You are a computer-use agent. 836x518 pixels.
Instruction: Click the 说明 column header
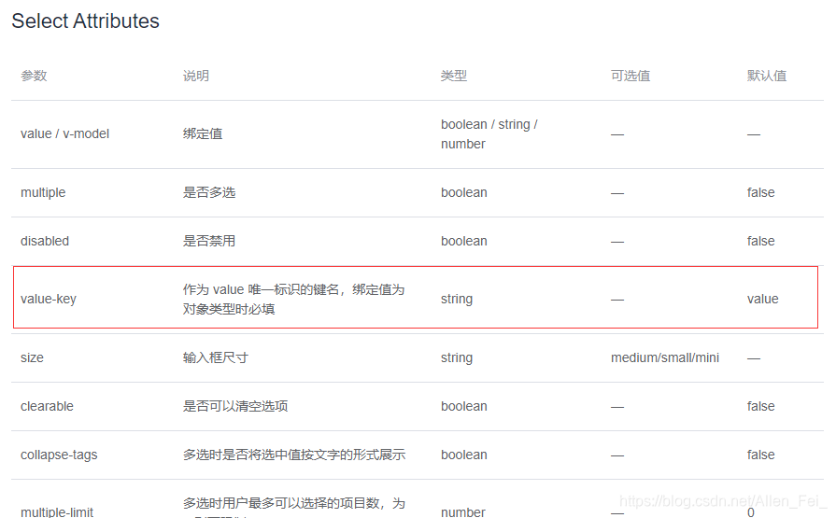[196, 76]
